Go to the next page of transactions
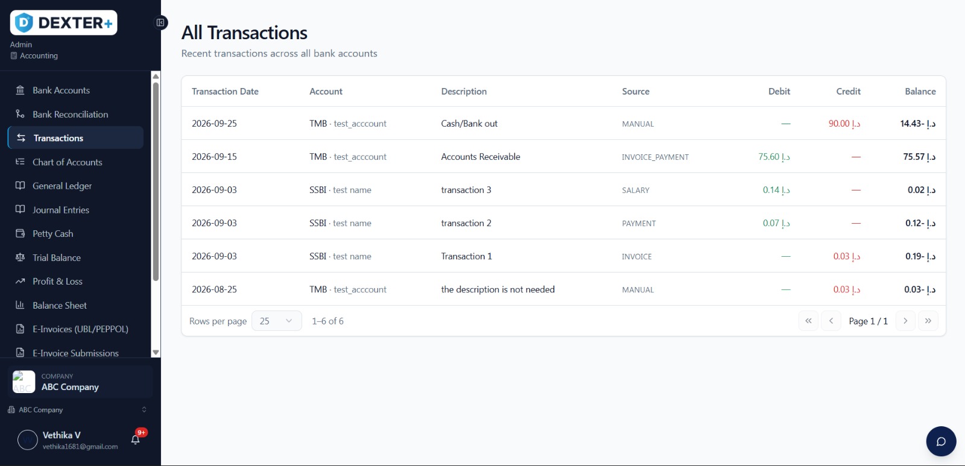This screenshot has width=965, height=466. pyautogui.click(x=905, y=321)
